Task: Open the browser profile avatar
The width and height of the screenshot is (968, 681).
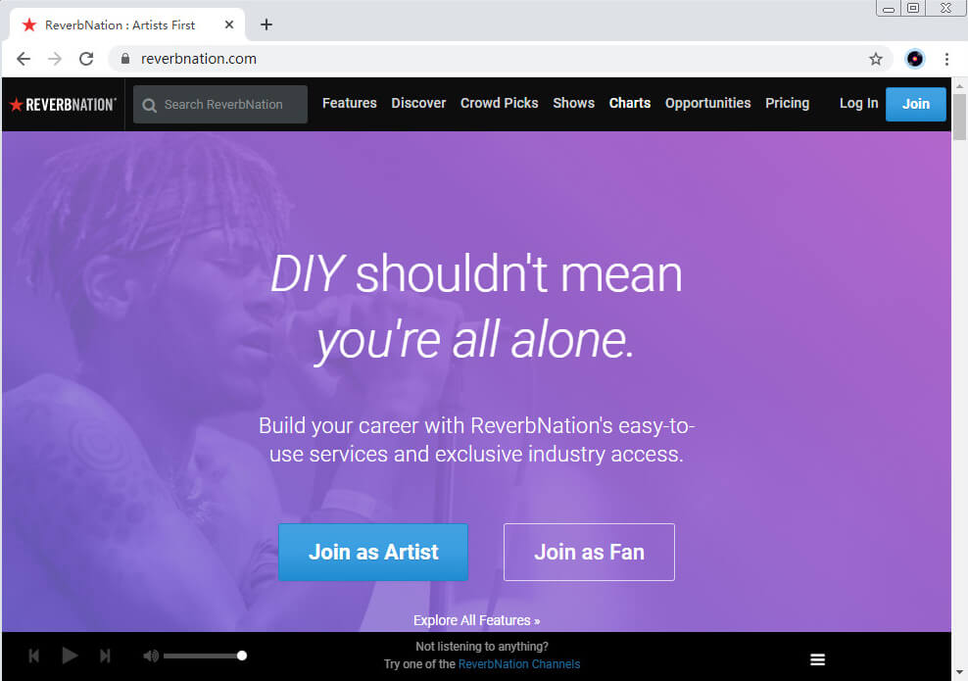Action: 915,59
